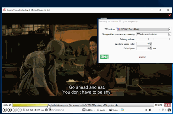Step the Delay Speak value
Viewport: 173px width, 114px height.
pos(150,48)
